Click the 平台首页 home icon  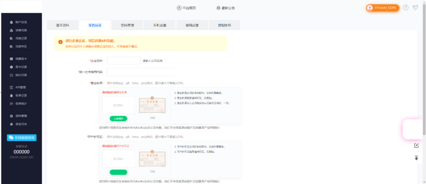[x=179, y=8]
